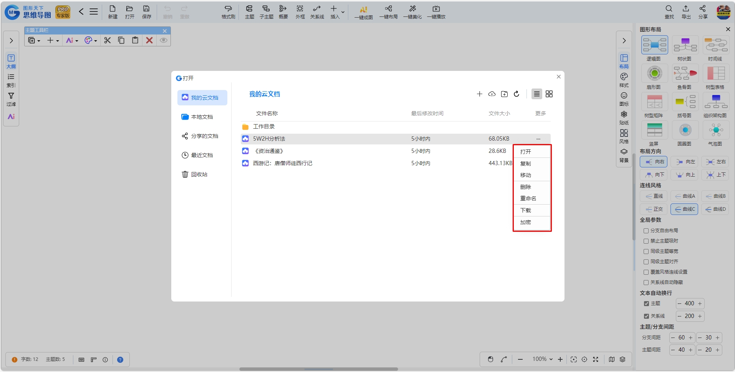Viewport: 735px width, 372px height.
Task: Open the zoom 100% dropdown
Action: [542, 359]
